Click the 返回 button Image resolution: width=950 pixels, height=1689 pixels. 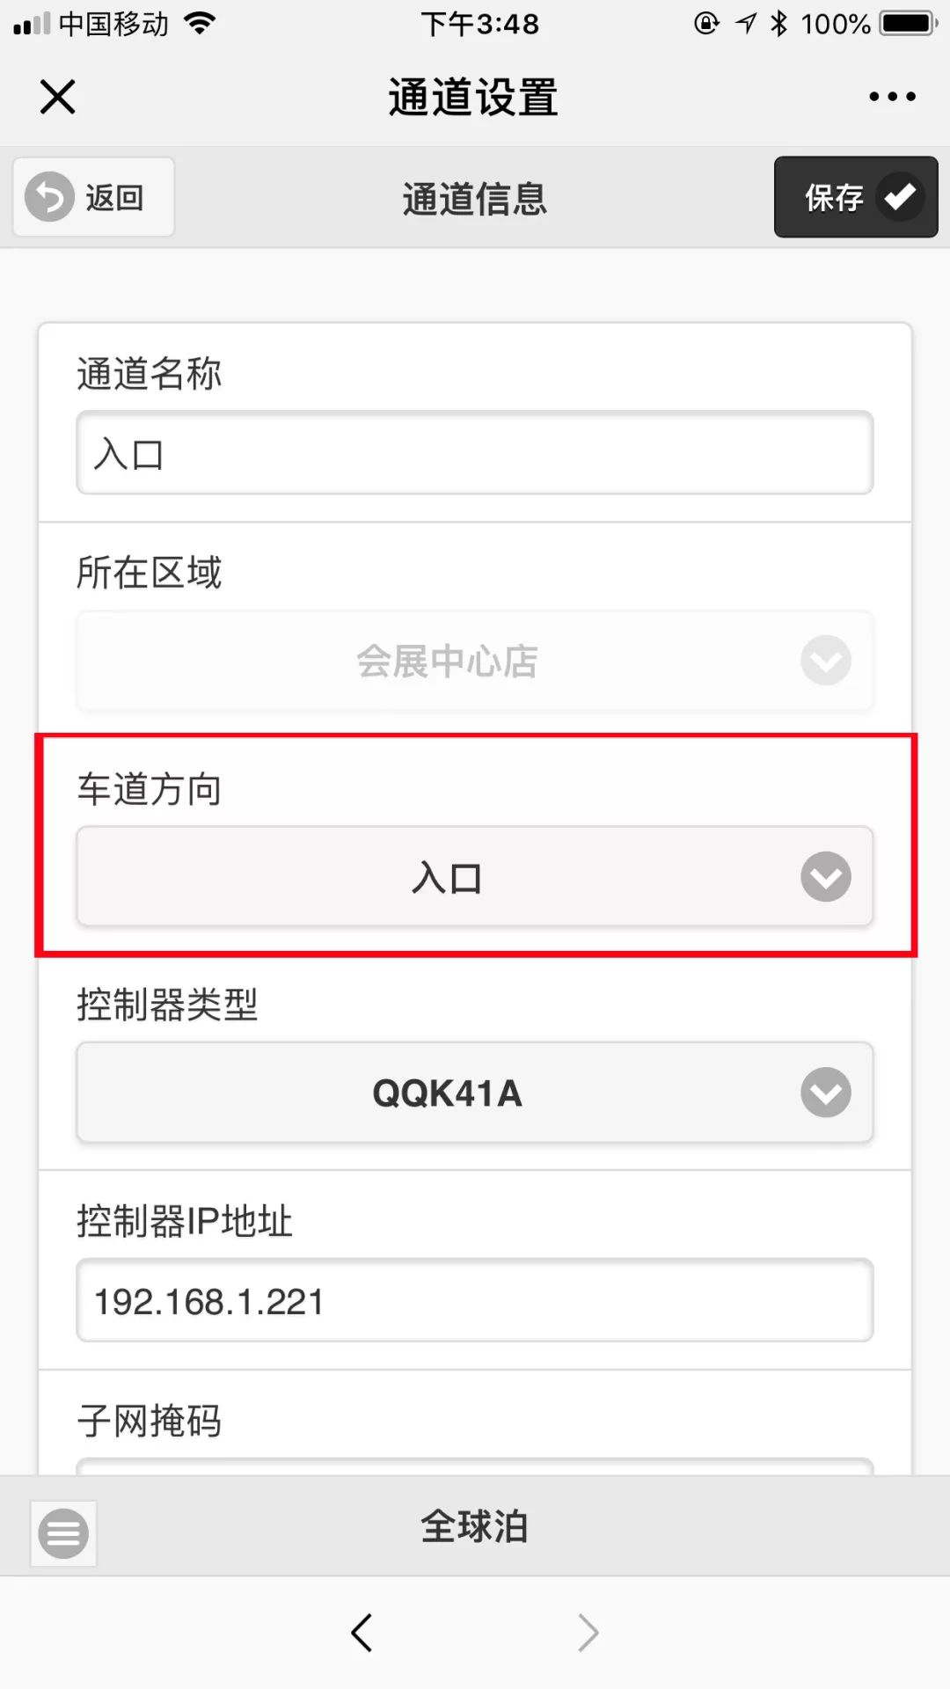click(93, 197)
